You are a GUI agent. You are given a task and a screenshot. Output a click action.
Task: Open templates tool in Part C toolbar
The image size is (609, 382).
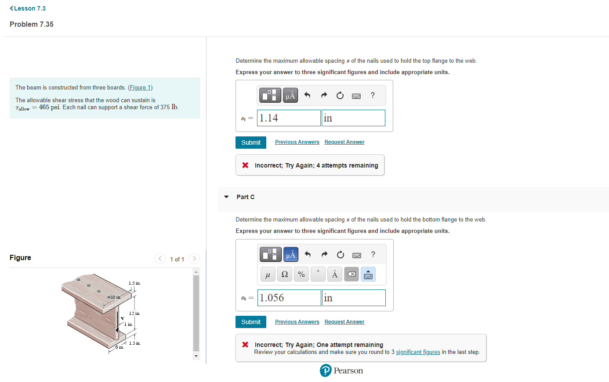(x=270, y=254)
